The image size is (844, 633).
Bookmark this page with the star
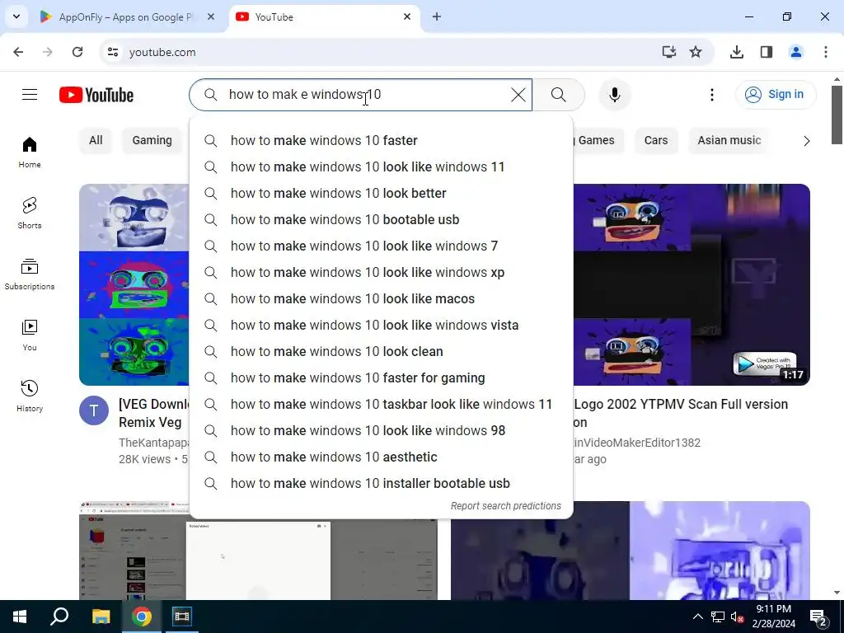(x=696, y=52)
